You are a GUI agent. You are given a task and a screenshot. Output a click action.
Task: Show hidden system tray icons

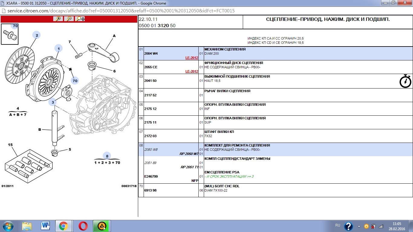pos(359,226)
